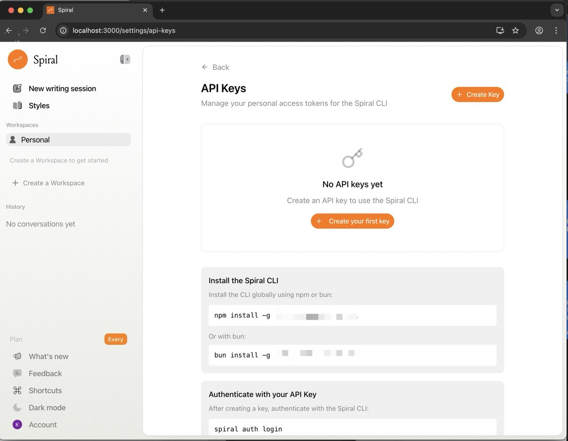Screen dimensions: 568x441
Task: Select the Personal workspace
Action: (x=68, y=140)
